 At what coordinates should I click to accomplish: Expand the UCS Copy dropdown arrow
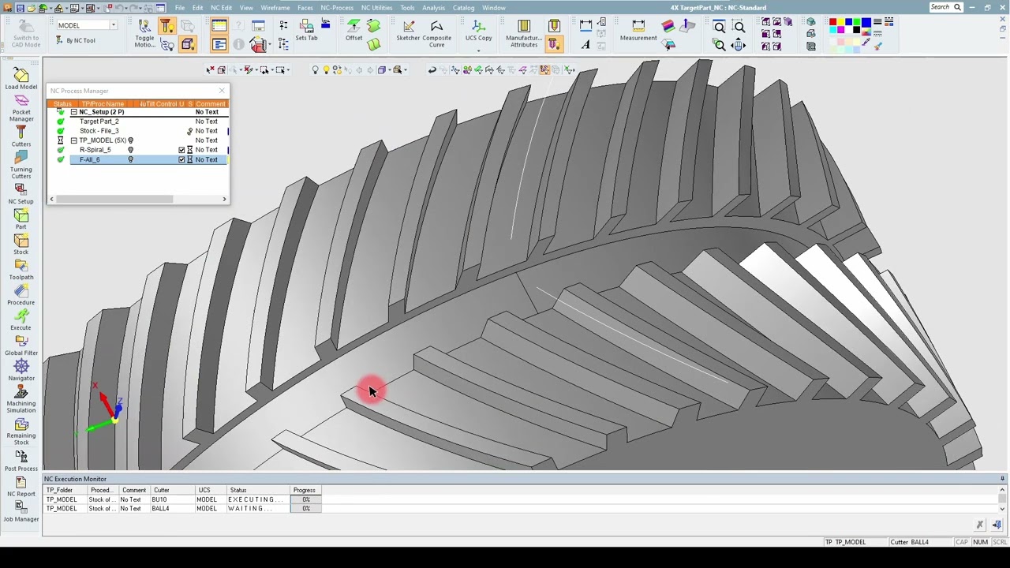[478, 50]
